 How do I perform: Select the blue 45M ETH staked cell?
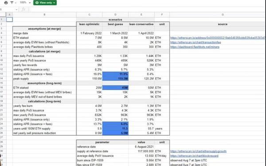tap(115, 88)
